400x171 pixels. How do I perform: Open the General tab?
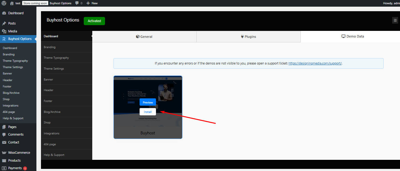[144, 37]
